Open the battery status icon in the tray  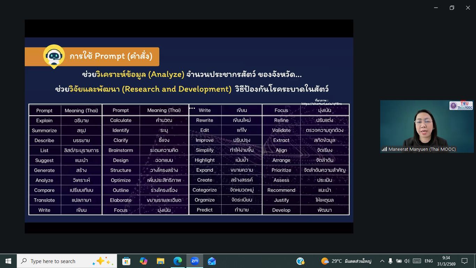coord(399,261)
